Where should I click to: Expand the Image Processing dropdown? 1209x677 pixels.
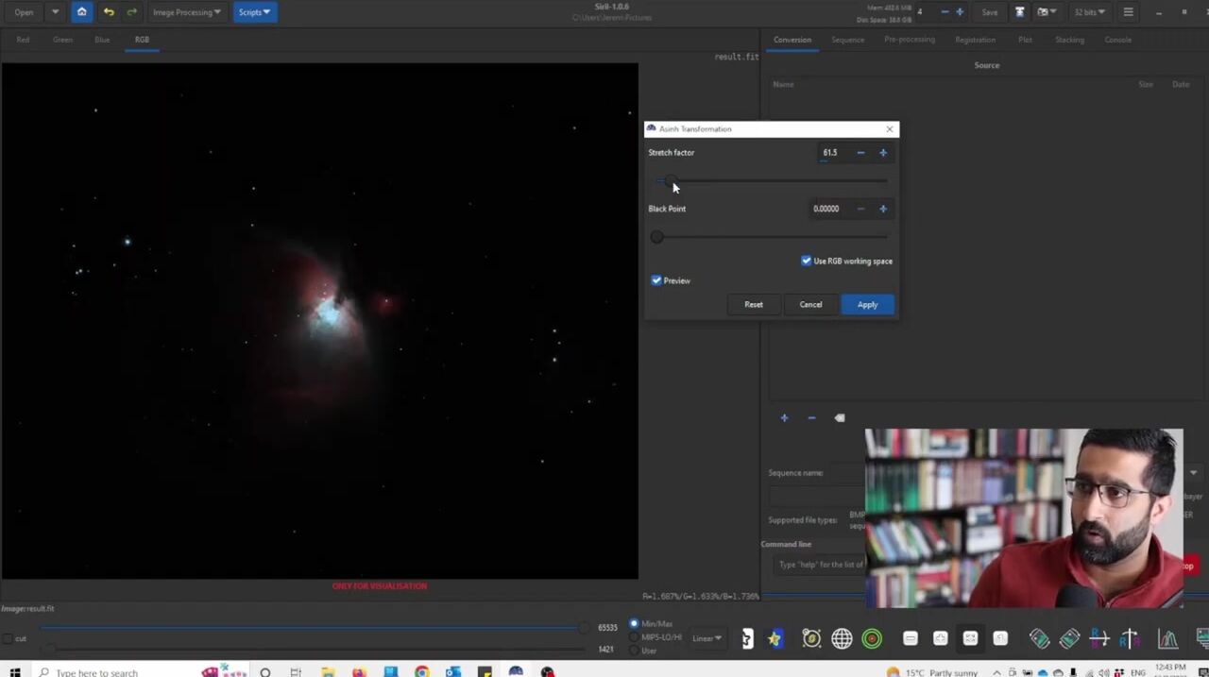click(186, 12)
